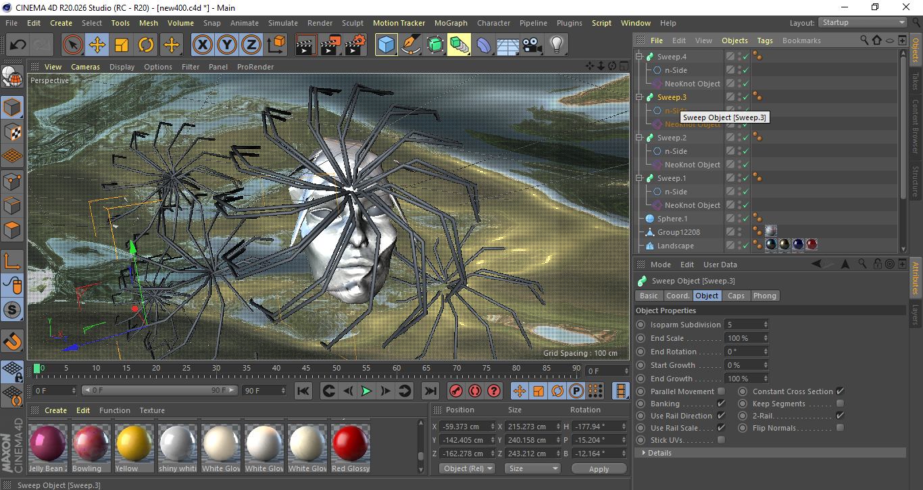This screenshot has width=923, height=490.
Task: Toggle 2-Rail checkbox
Action: coord(840,416)
